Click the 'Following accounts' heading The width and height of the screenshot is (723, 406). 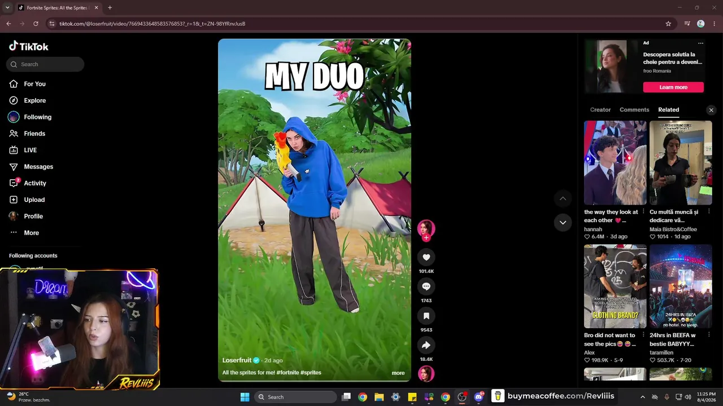point(33,255)
